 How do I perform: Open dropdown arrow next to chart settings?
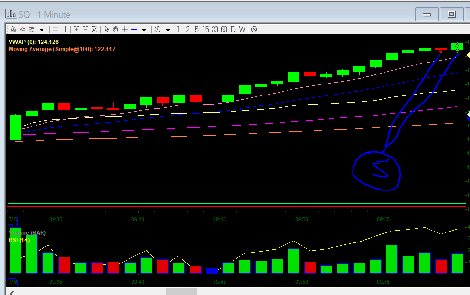pyautogui.click(x=42, y=30)
